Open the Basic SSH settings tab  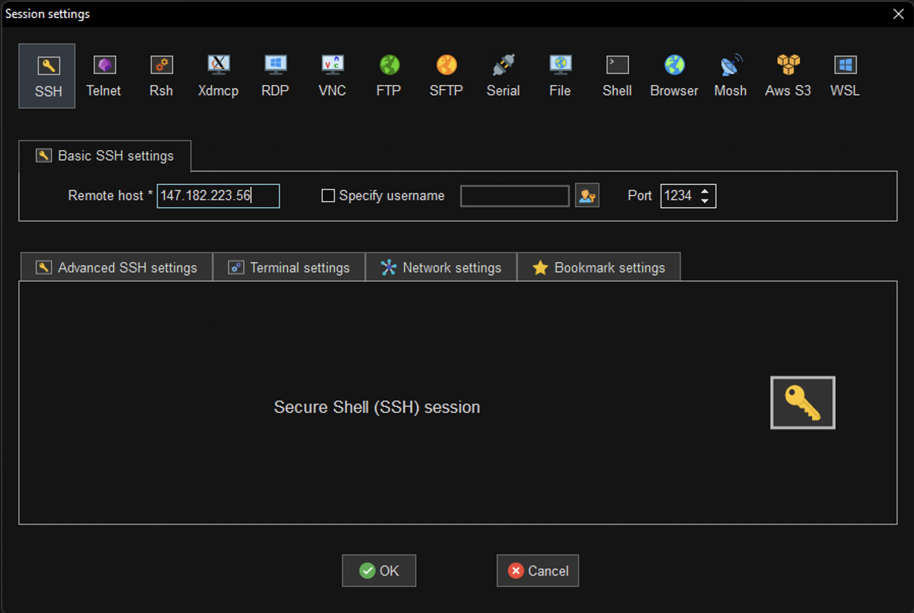pos(105,156)
